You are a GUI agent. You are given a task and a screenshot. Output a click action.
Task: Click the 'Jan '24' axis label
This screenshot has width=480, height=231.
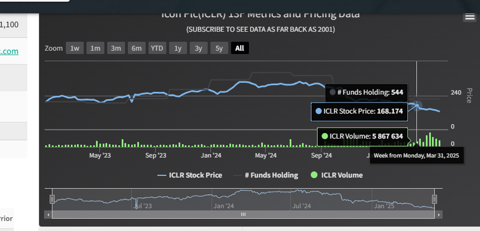point(211,156)
